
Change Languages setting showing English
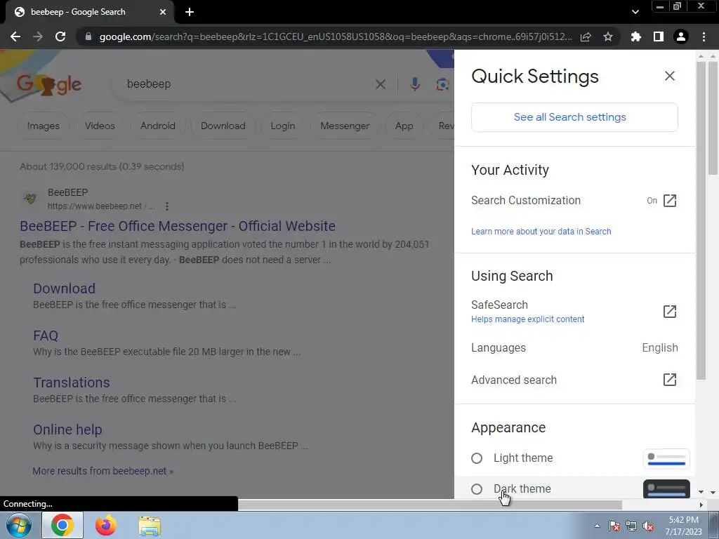(574, 348)
